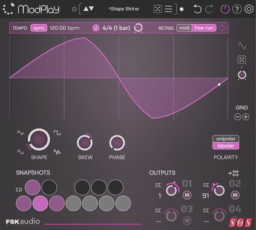Increase grid with plus button
The width and height of the screenshot is (256, 230).
(x=246, y=117)
